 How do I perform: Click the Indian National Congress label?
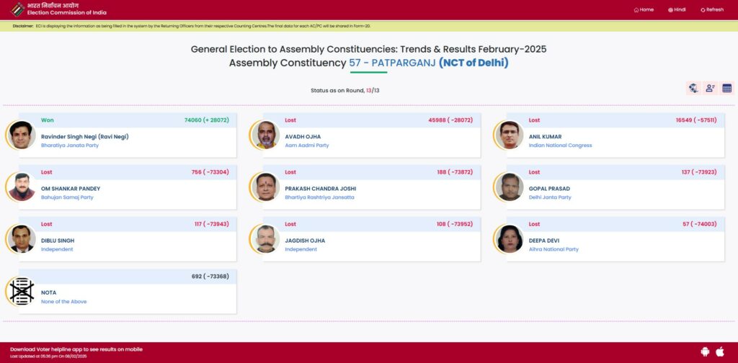[560, 145]
